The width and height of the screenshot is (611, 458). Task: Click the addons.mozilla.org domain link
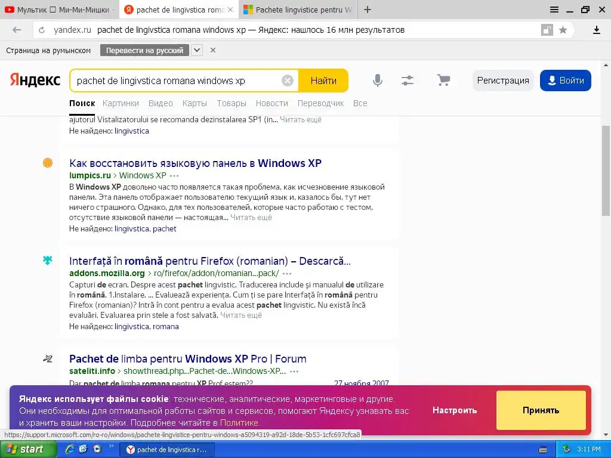coord(107,273)
